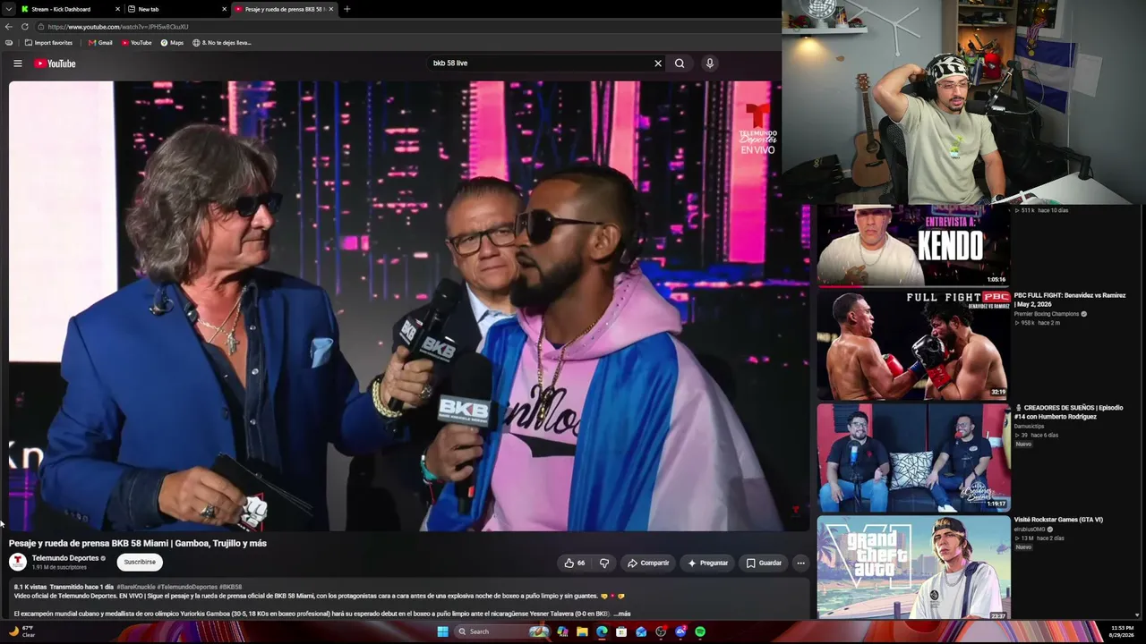
Task: Open the tab list dropdown arrow
Action: tap(8, 9)
